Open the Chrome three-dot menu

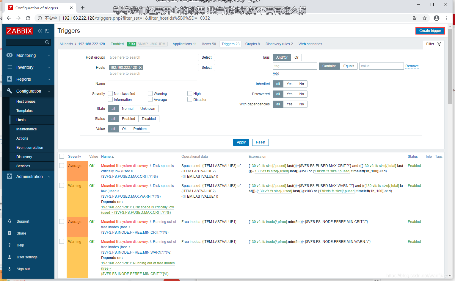pyautogui.click(x=446, y=18)
